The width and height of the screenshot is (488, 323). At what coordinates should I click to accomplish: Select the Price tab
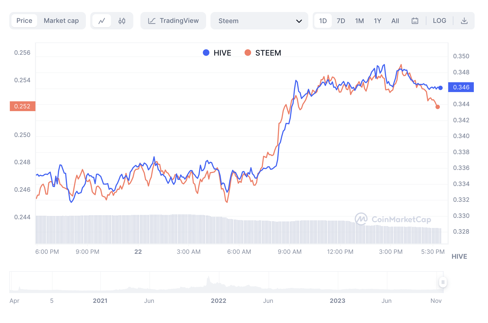click(x=24, y=21)
